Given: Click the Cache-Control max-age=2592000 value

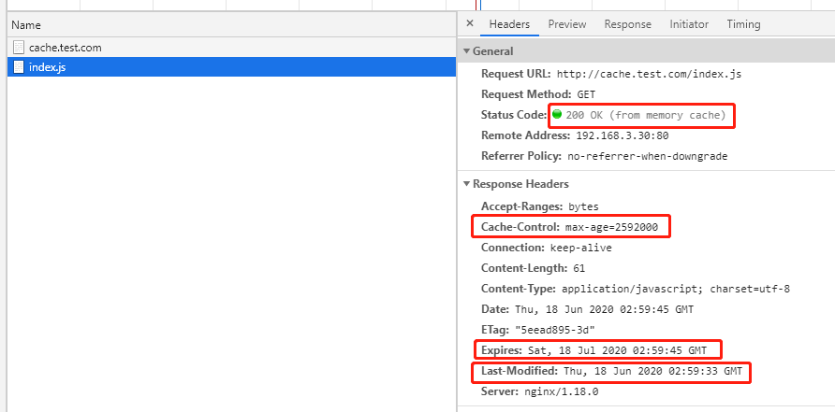Looking at the screenshot, I should (x=612, y=227).
